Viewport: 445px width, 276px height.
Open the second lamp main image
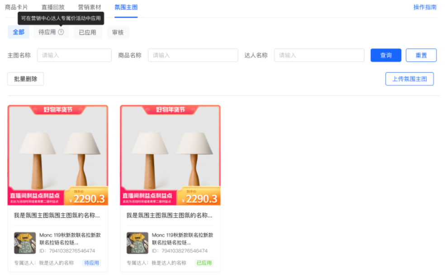[x=170, y=155]
